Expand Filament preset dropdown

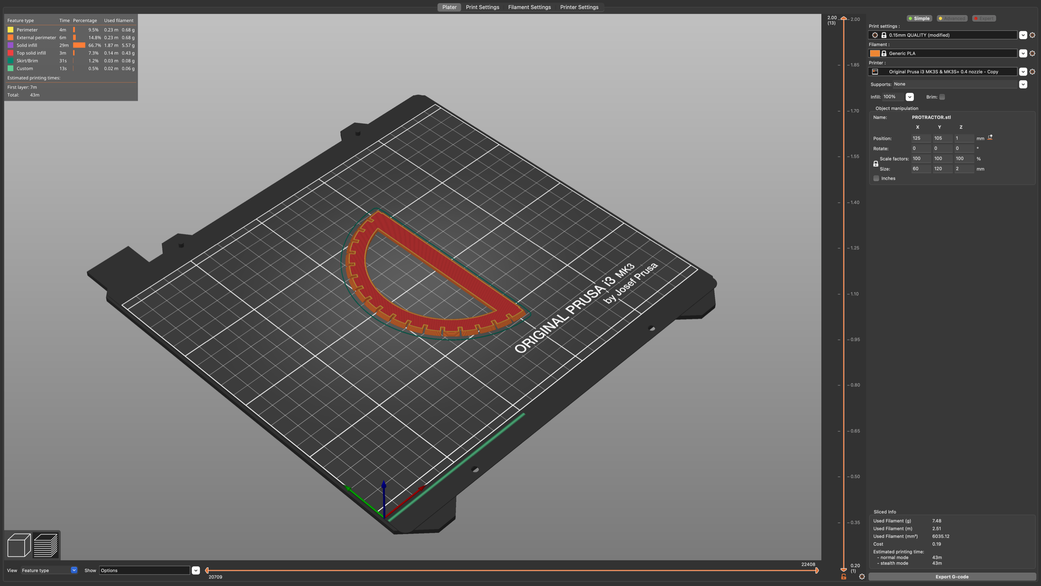click(1023, 53)
